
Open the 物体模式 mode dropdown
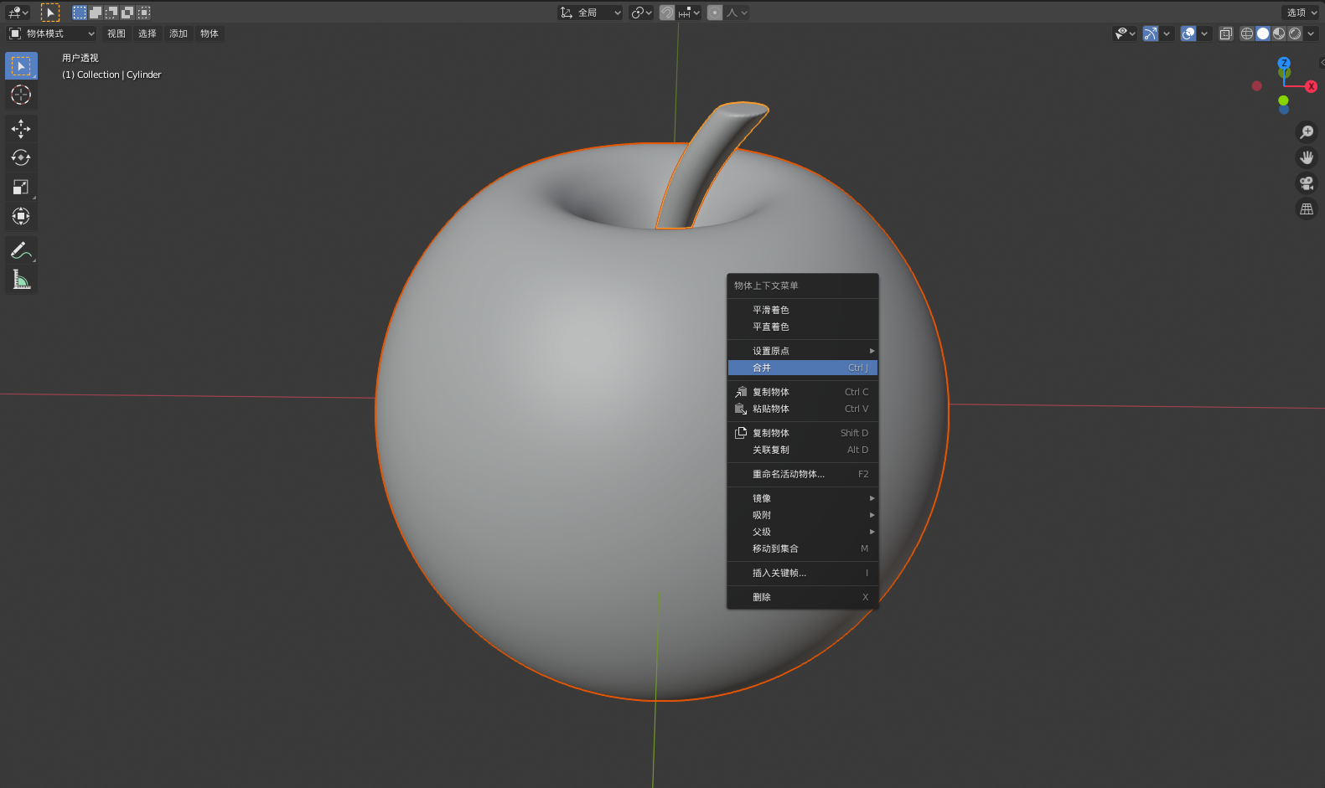pos(52,33)
